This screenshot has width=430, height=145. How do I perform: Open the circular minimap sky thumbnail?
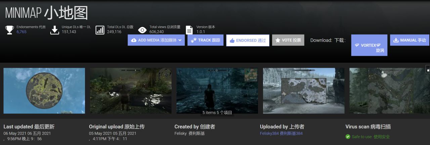point(44,91)
